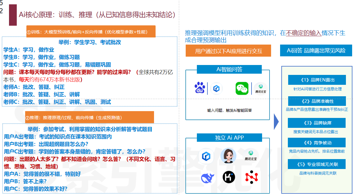354x195 pixels.
Task: Click the 老师C line ending 巩固、测试
Action: (x=57, y=102)
